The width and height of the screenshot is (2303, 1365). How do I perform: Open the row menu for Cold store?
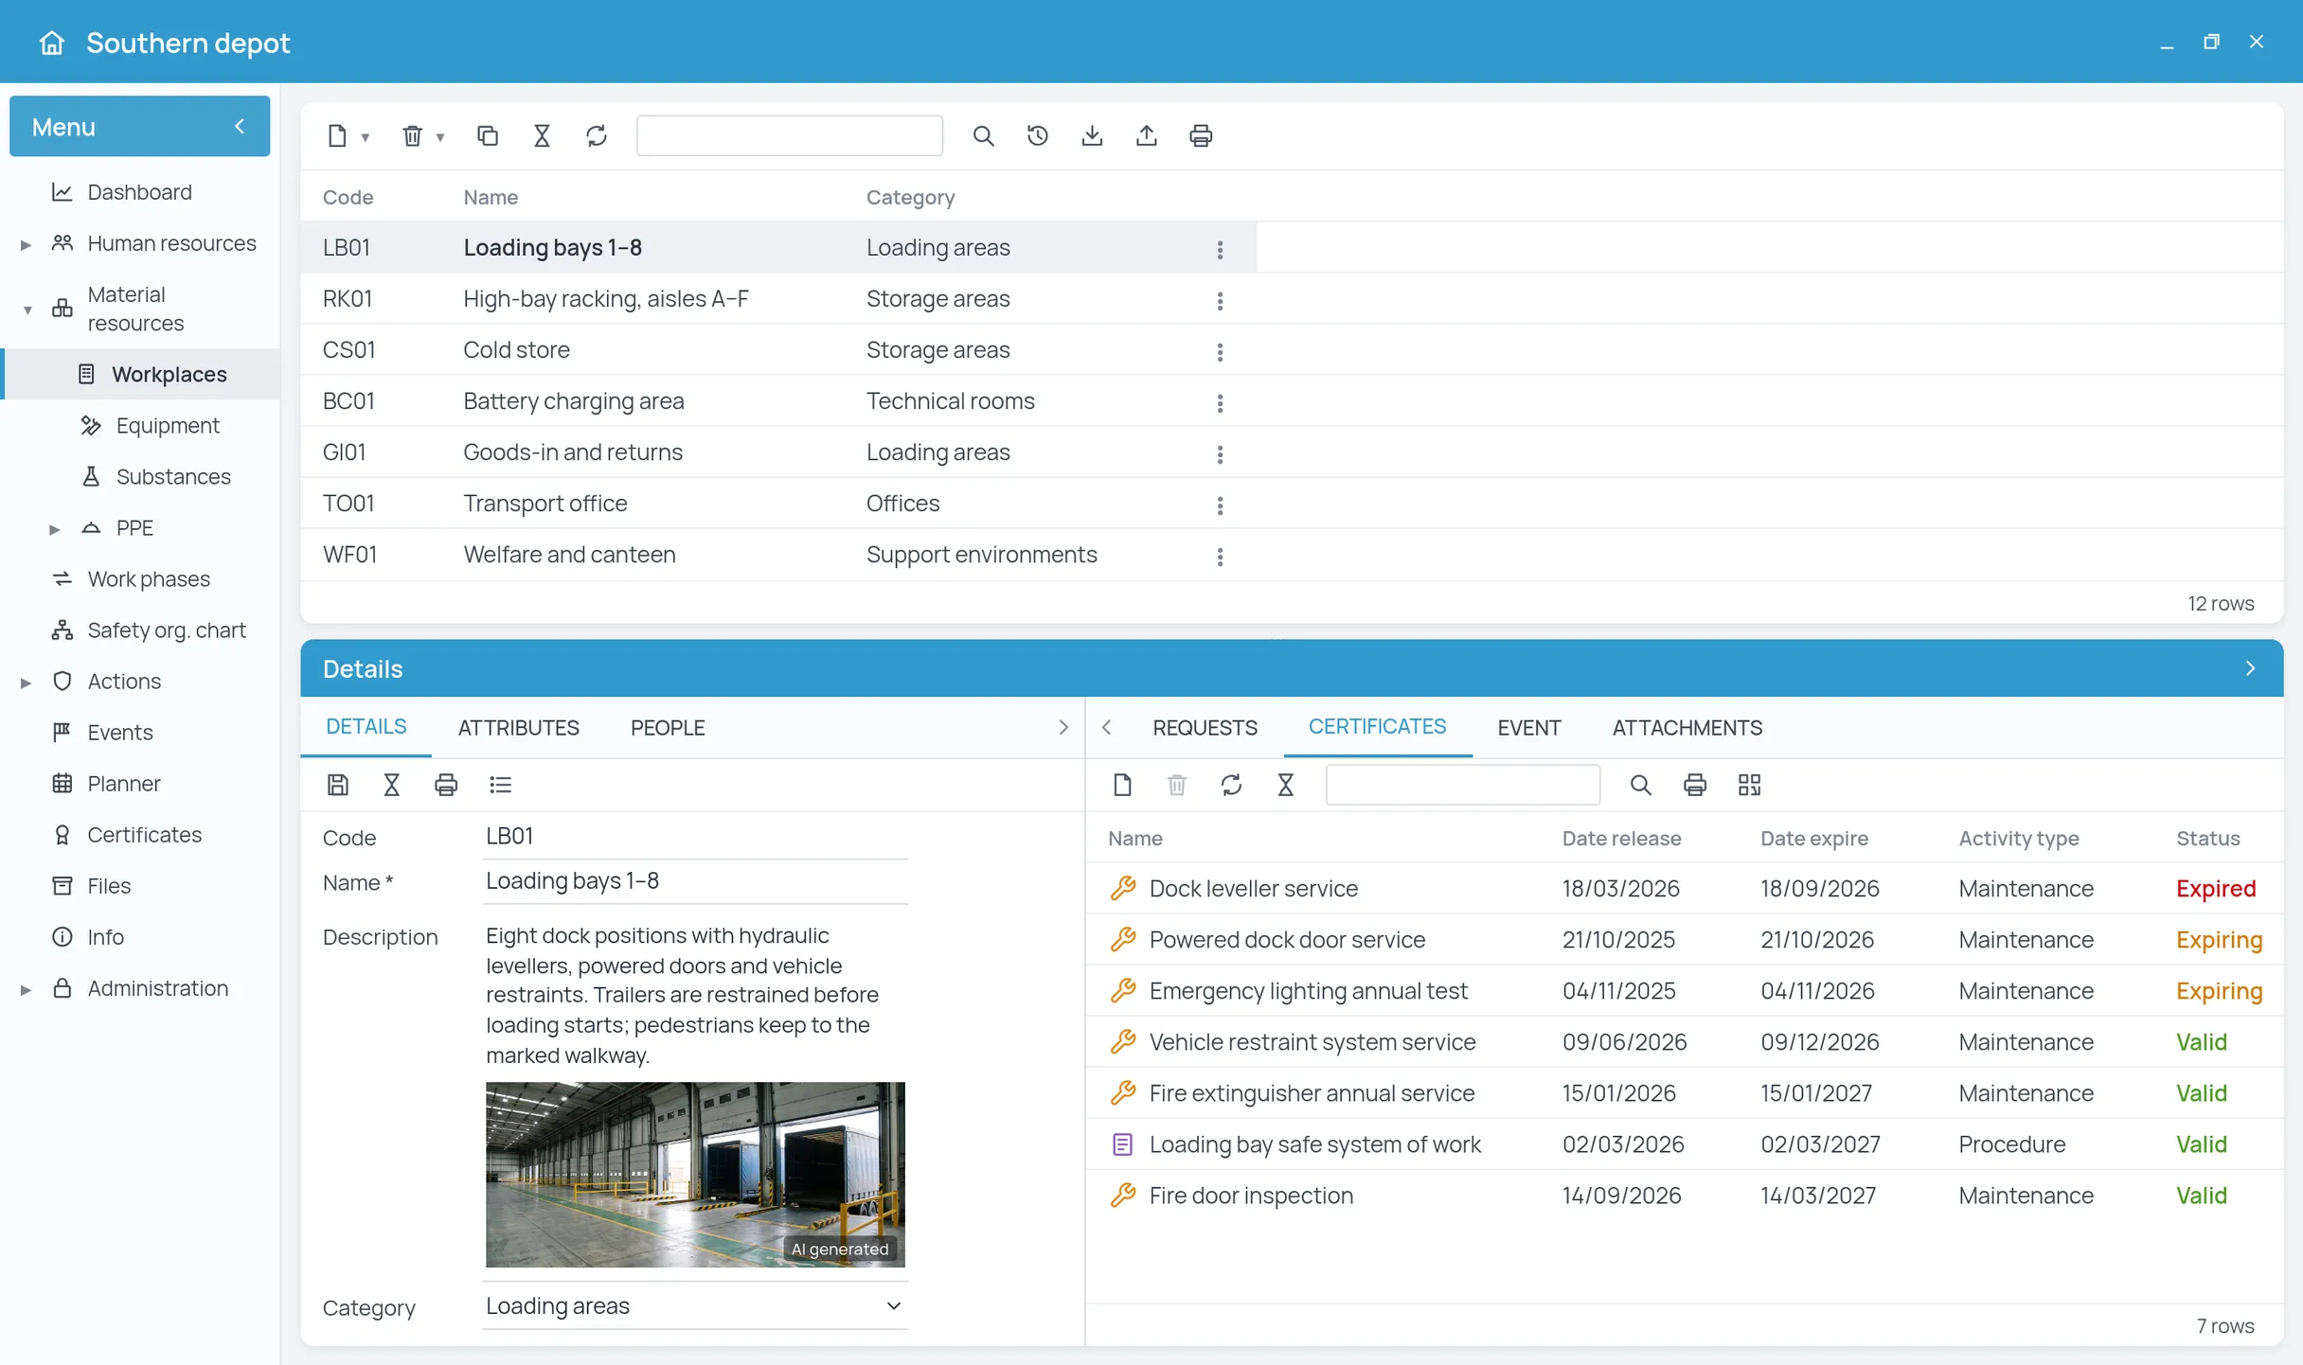[x=1220, y=351]
